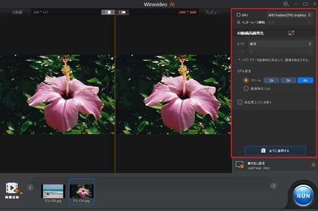The width and height of the screenshot is (318, 211).
Task: Click the 元動画 original label
Action: coord(17,12)
